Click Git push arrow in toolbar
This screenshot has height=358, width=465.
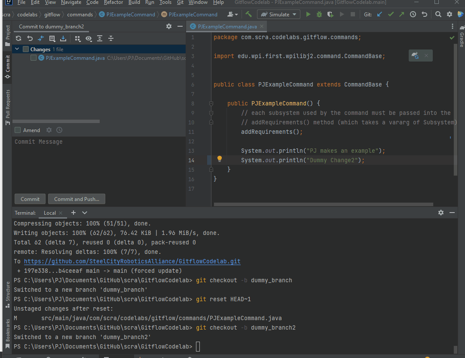pos(401,14)
